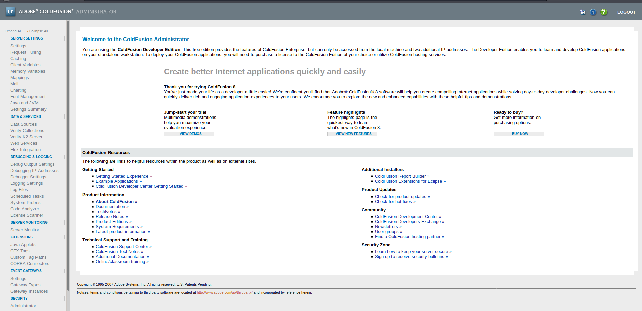This screenshot has height=311, width=642.
Task: Open Settings under Server Settings
Action: pyautogui.click(x=18, y=46)
